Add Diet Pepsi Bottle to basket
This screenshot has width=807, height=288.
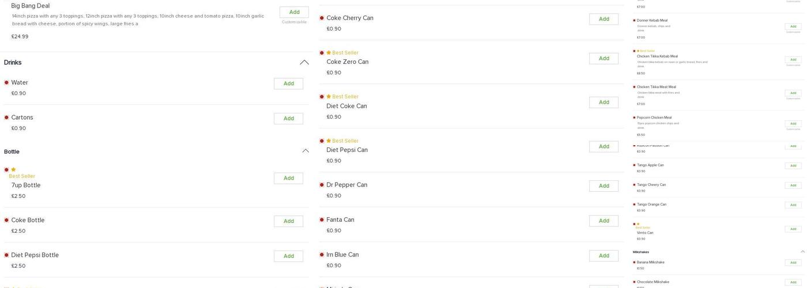pos(288,256)
